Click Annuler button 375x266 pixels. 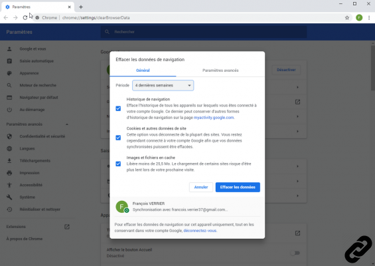click(201, 187)
